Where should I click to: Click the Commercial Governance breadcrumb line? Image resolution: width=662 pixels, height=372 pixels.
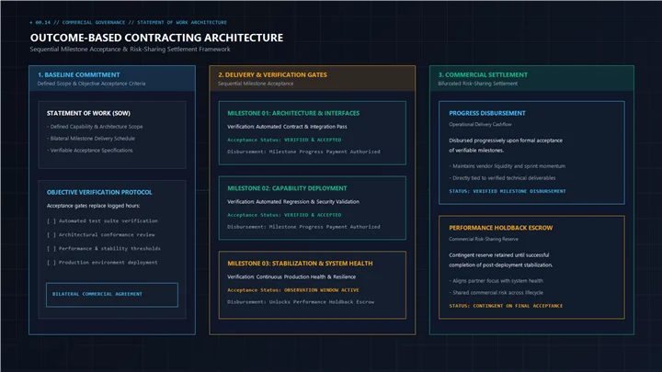click(x=129, y=22)
